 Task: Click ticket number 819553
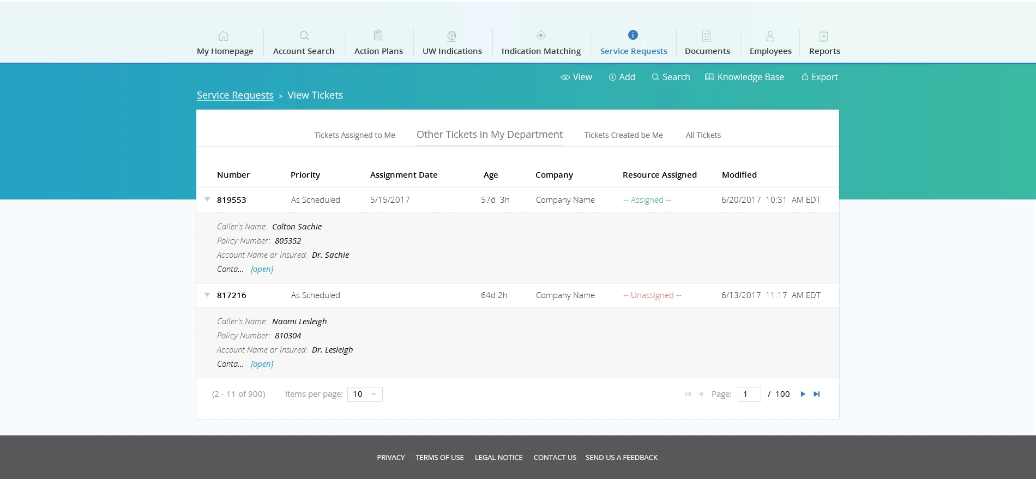[232, 200]
